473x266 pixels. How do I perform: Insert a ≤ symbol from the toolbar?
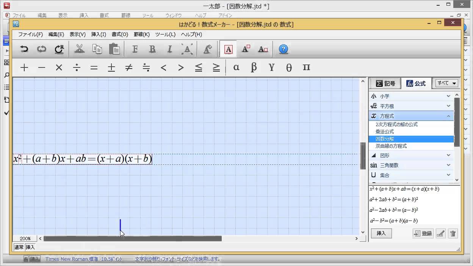click(x=199, y=67)
